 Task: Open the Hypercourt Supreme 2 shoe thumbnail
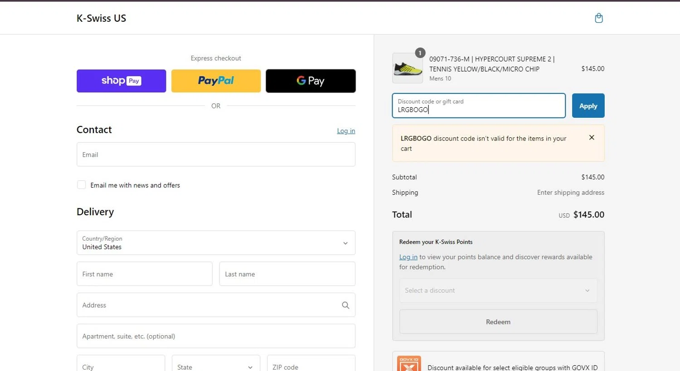pyautogui.click(x=408, y=68)
